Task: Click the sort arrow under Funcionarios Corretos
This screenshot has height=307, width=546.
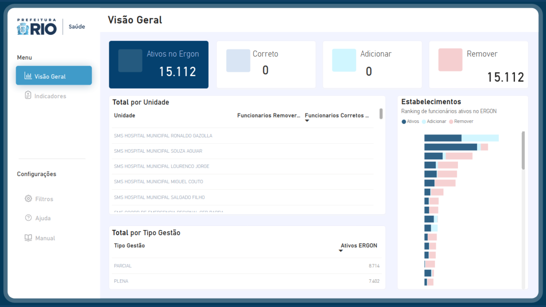Action: pyautogui.click(x=307, y=121)
